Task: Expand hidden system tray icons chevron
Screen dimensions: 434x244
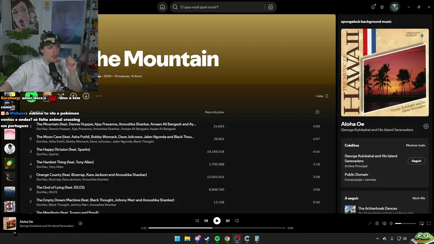Action: [x=377, y=239]
